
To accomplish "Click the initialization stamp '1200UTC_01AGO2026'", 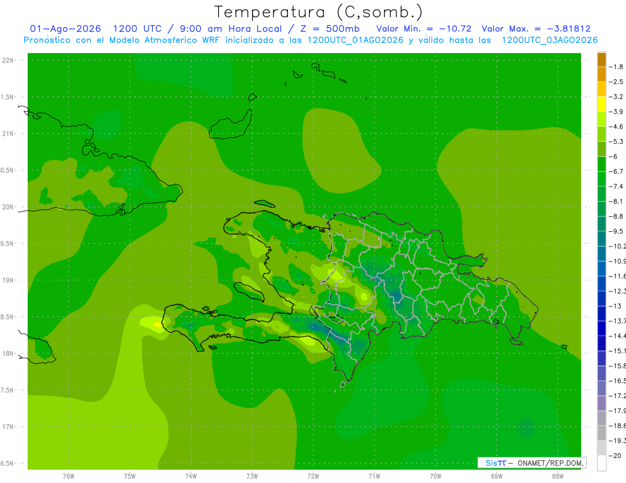I will [355, 40].
